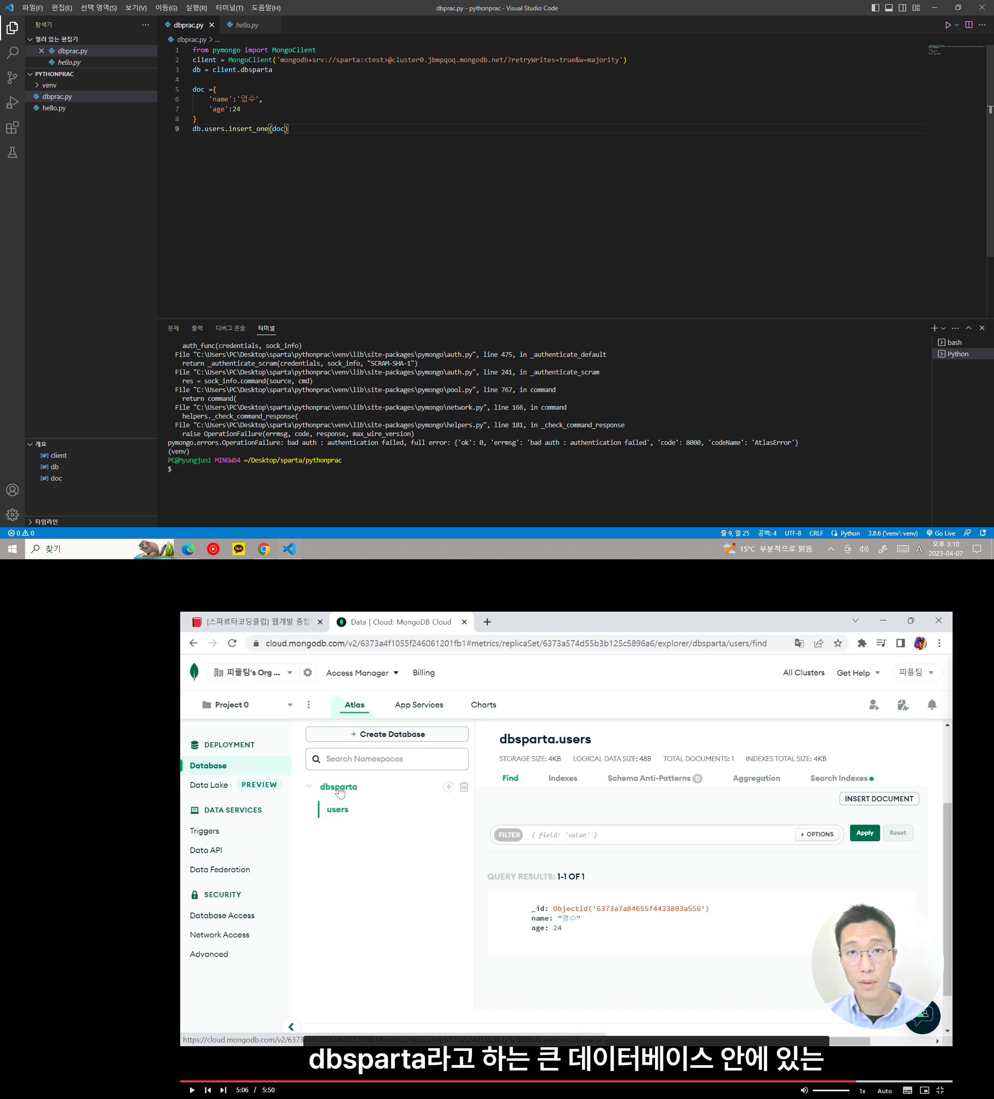The height and width of the screenshot is (1099, 994).
Task: Open the Windows Start menu
Action: point(12,549)
